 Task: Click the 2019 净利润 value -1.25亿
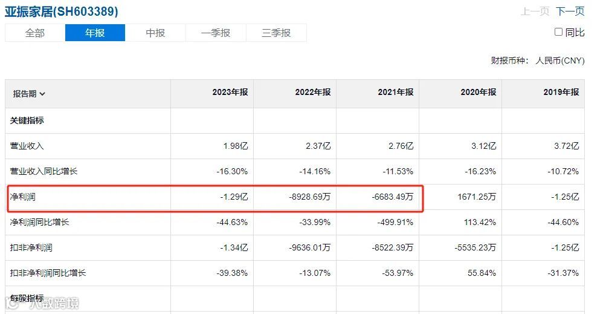coord(565,197)
